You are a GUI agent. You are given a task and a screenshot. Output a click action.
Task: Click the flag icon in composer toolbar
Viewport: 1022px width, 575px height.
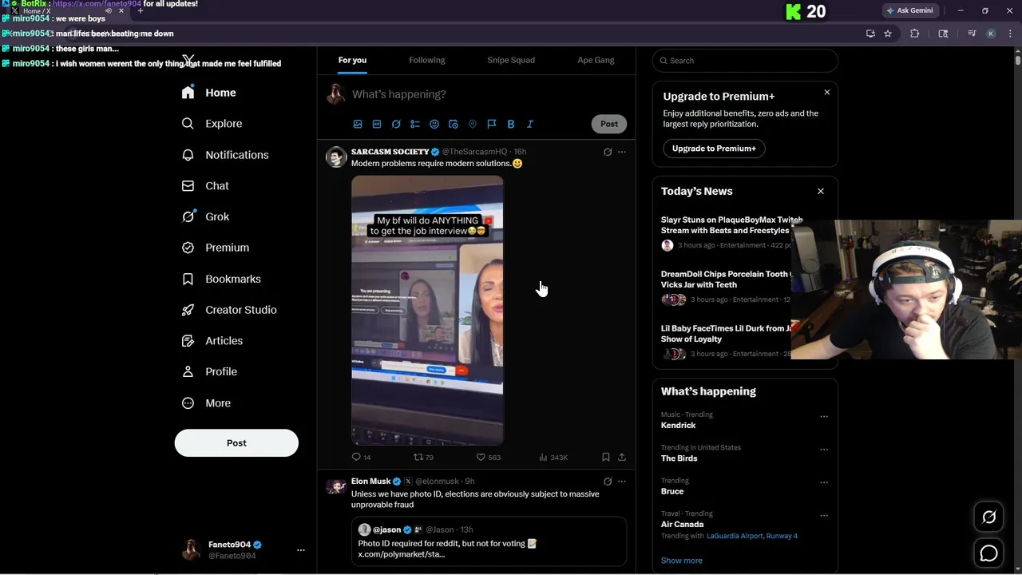tap(492, 124)
